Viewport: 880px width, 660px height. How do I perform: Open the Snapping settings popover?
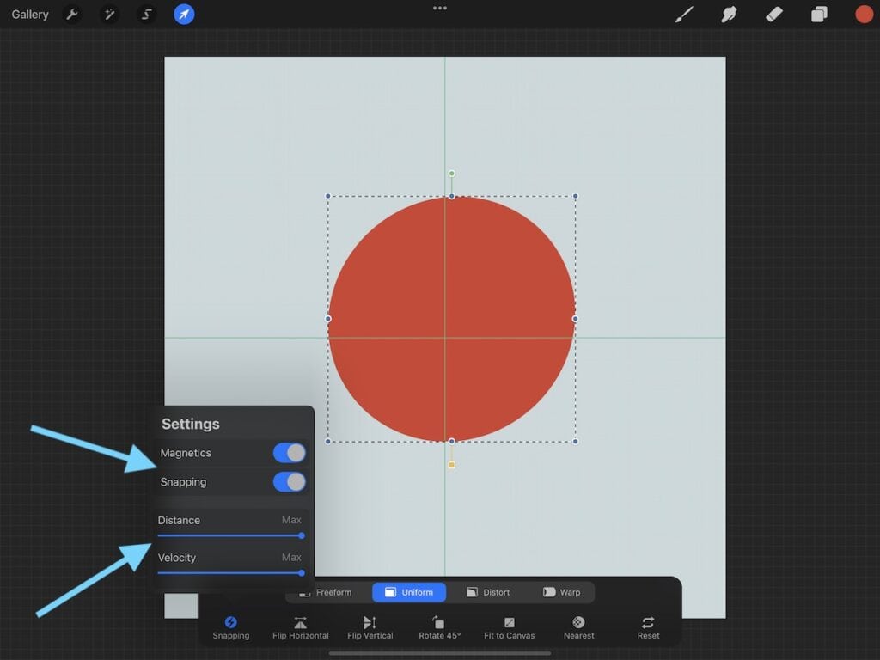click(230, 627)
